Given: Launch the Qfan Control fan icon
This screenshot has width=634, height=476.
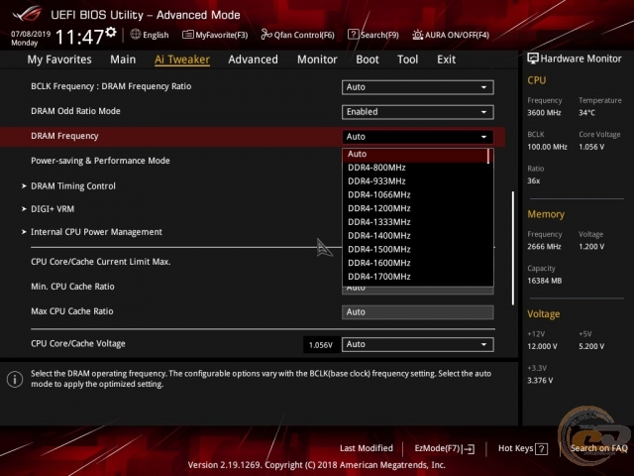Looking at the screenshot, I should [x=266, y=35].
